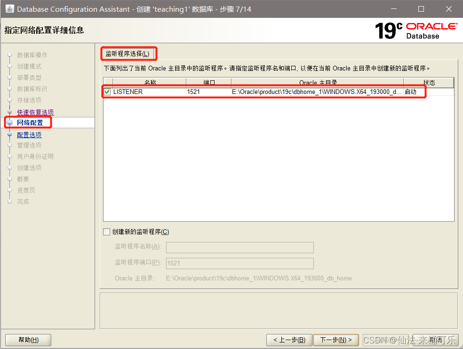463x349 pixels.
Task: Click the 状态 column header
Action: 429,83
